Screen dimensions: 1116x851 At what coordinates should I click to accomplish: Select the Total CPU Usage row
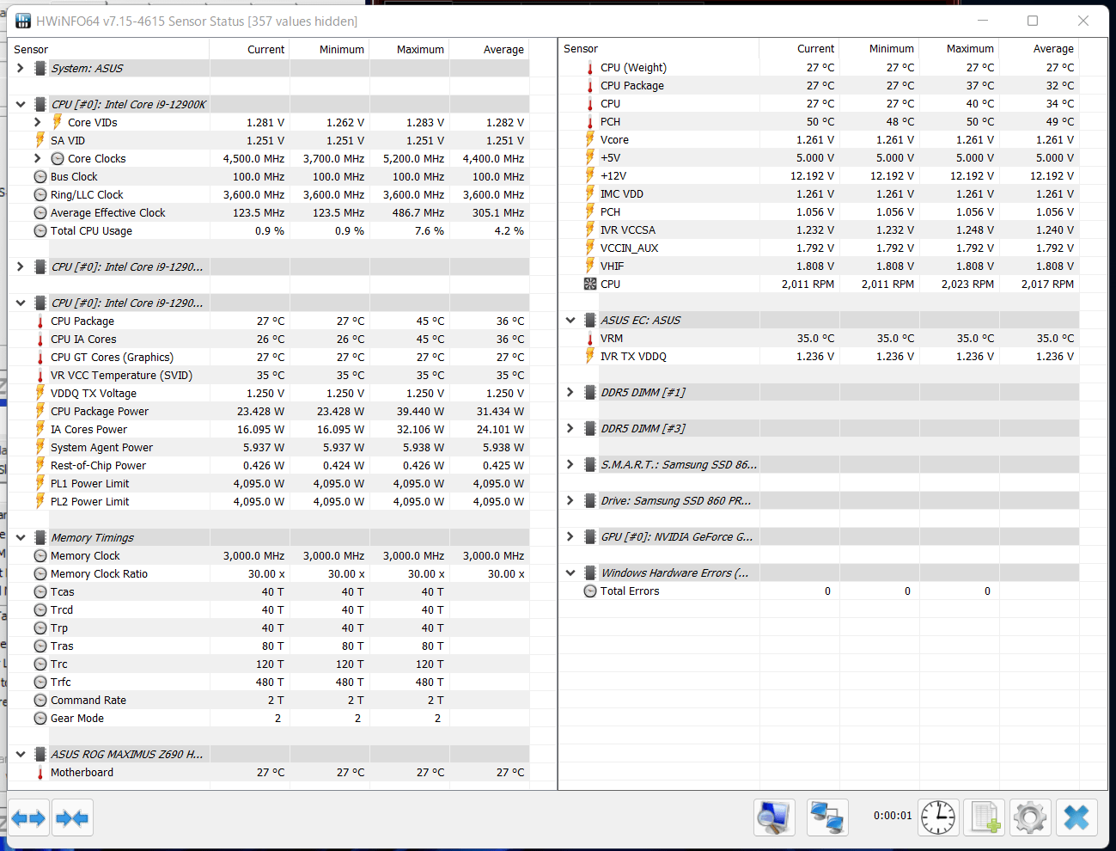pos(269,230)
